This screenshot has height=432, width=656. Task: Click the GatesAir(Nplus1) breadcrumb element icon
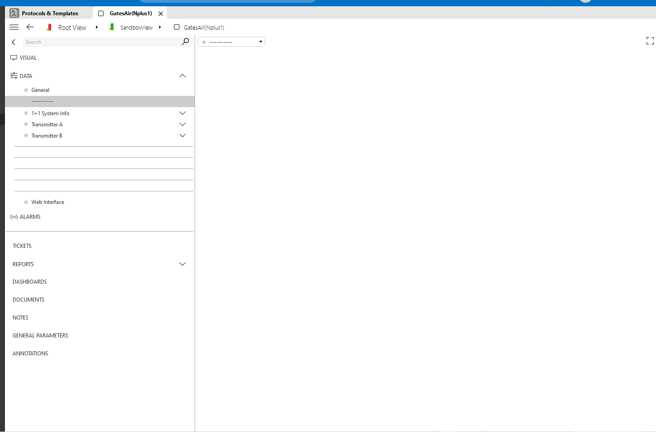click(177, 27)
